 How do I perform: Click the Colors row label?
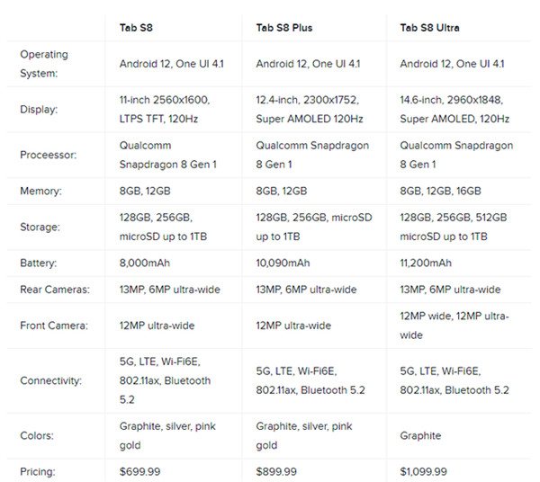tap(38, 435)
